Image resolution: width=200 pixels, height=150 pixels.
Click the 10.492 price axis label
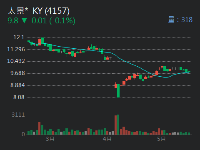(16, 61)
